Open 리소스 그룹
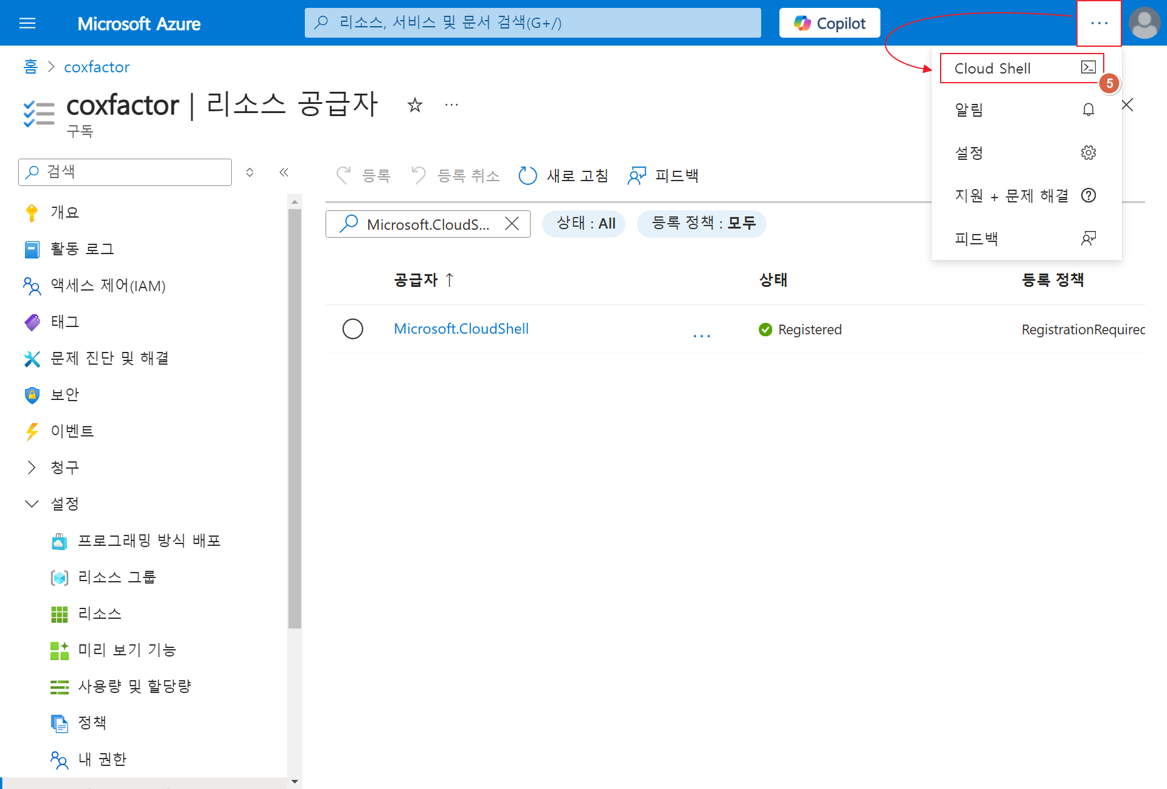This screenshot has height=789, width=1167. click(116, 577)
